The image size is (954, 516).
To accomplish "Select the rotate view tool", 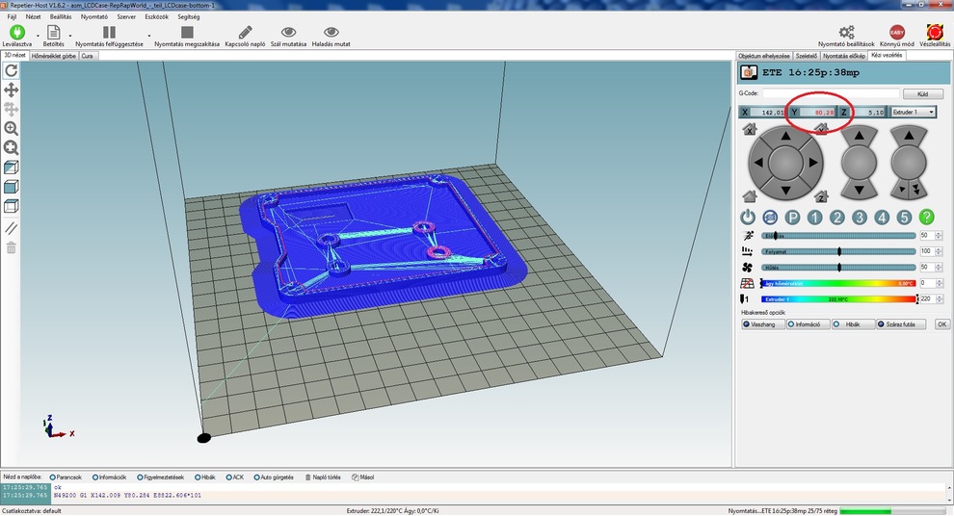I will point(12,70).
